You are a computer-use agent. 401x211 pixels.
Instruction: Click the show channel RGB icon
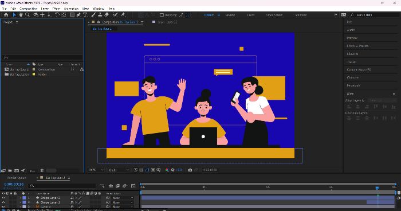click(167, 170)
